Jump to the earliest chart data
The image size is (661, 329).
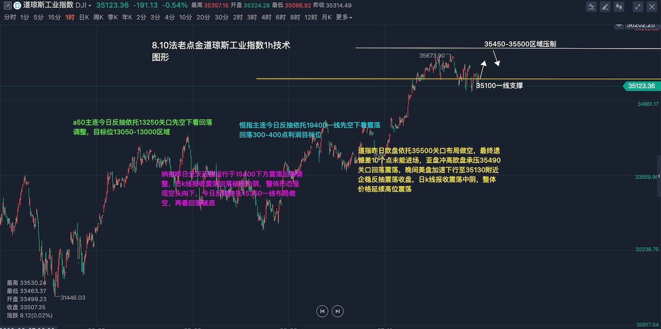point(322,311)
